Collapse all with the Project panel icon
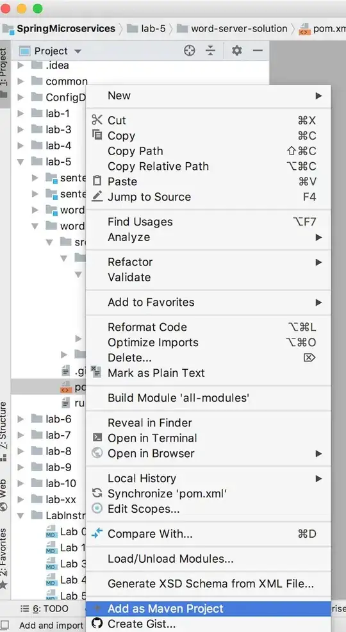 point(210,51)
